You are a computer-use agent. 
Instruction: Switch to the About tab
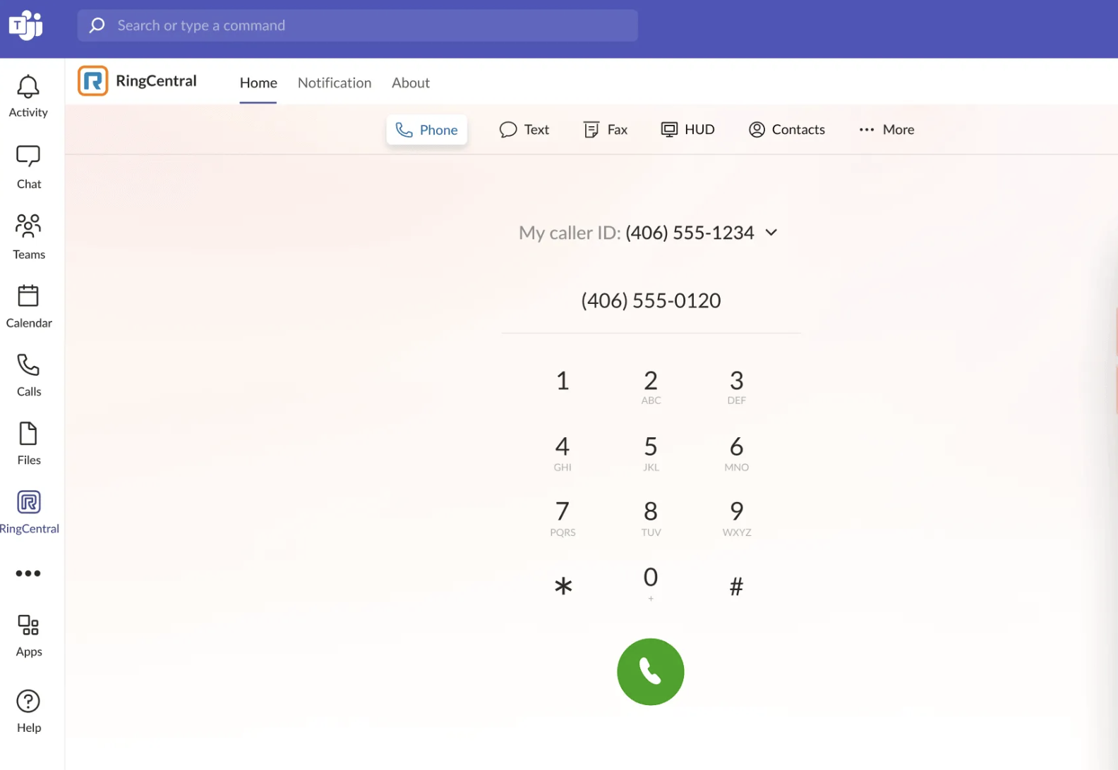411,82
